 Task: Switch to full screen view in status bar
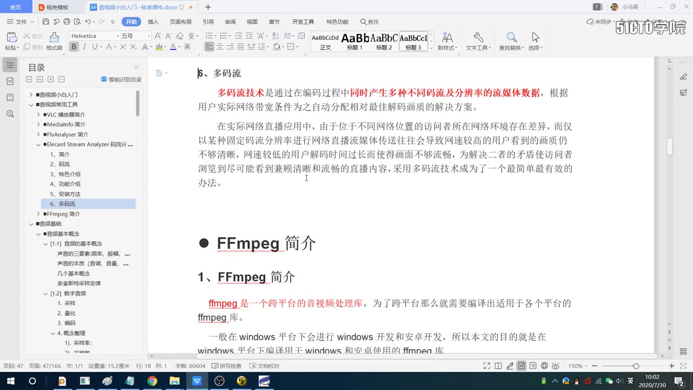[x=487, y=366]
